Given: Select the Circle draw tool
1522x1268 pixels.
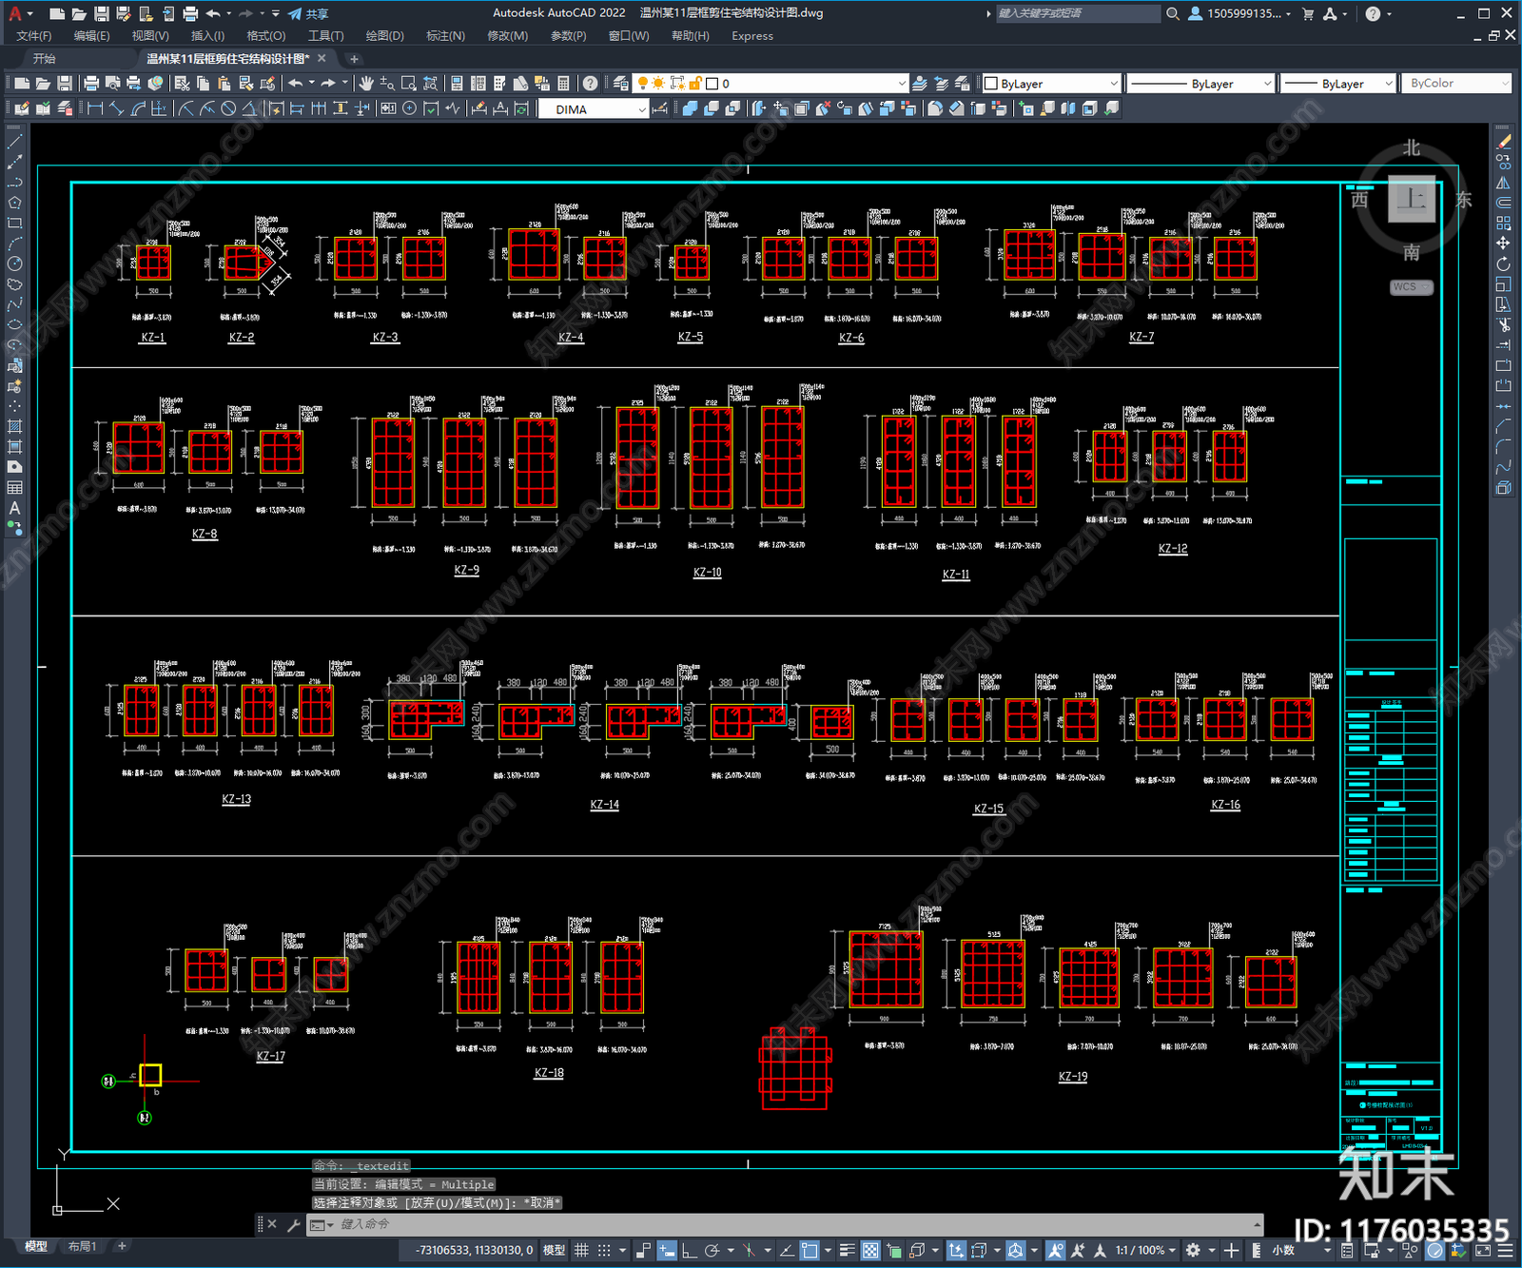Looking at the screenshot, I should 14,263.
